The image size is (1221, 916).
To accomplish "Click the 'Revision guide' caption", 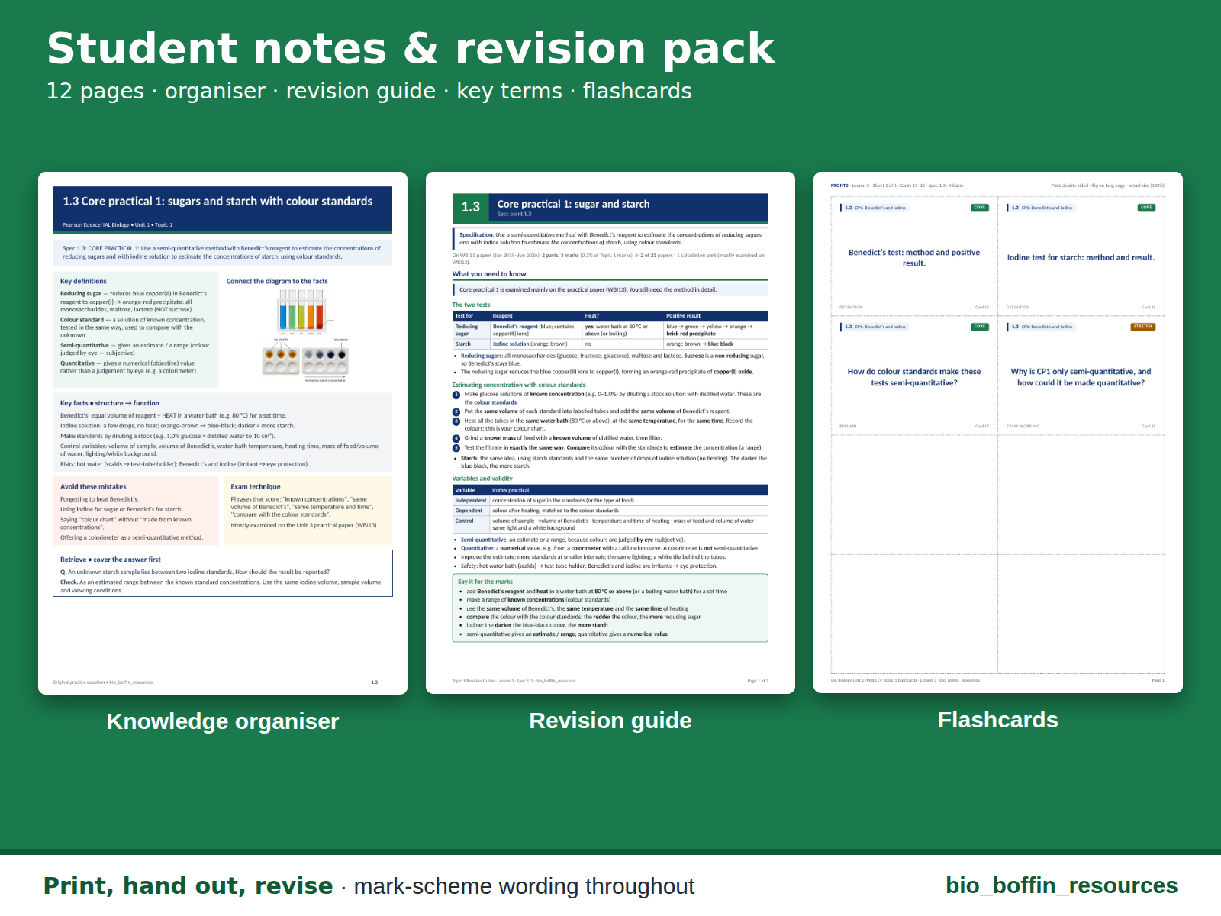I will click(x=610, y=721).
